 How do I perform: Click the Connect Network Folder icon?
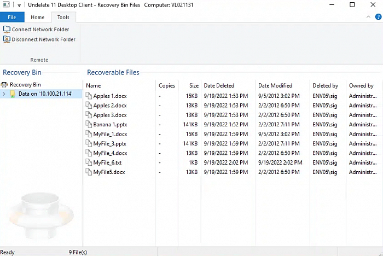pos(7,30)
